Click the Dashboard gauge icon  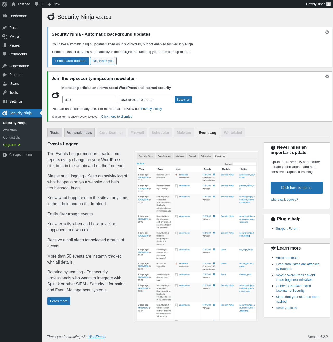pyautogui.click(x=5, y=16)
